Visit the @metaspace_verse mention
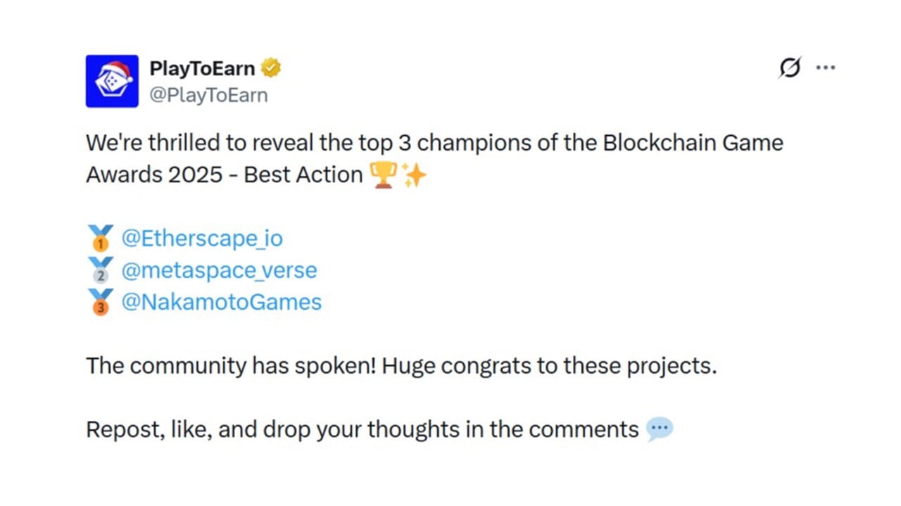The height and width of the screenshot is (506, 901). point(219,270)
